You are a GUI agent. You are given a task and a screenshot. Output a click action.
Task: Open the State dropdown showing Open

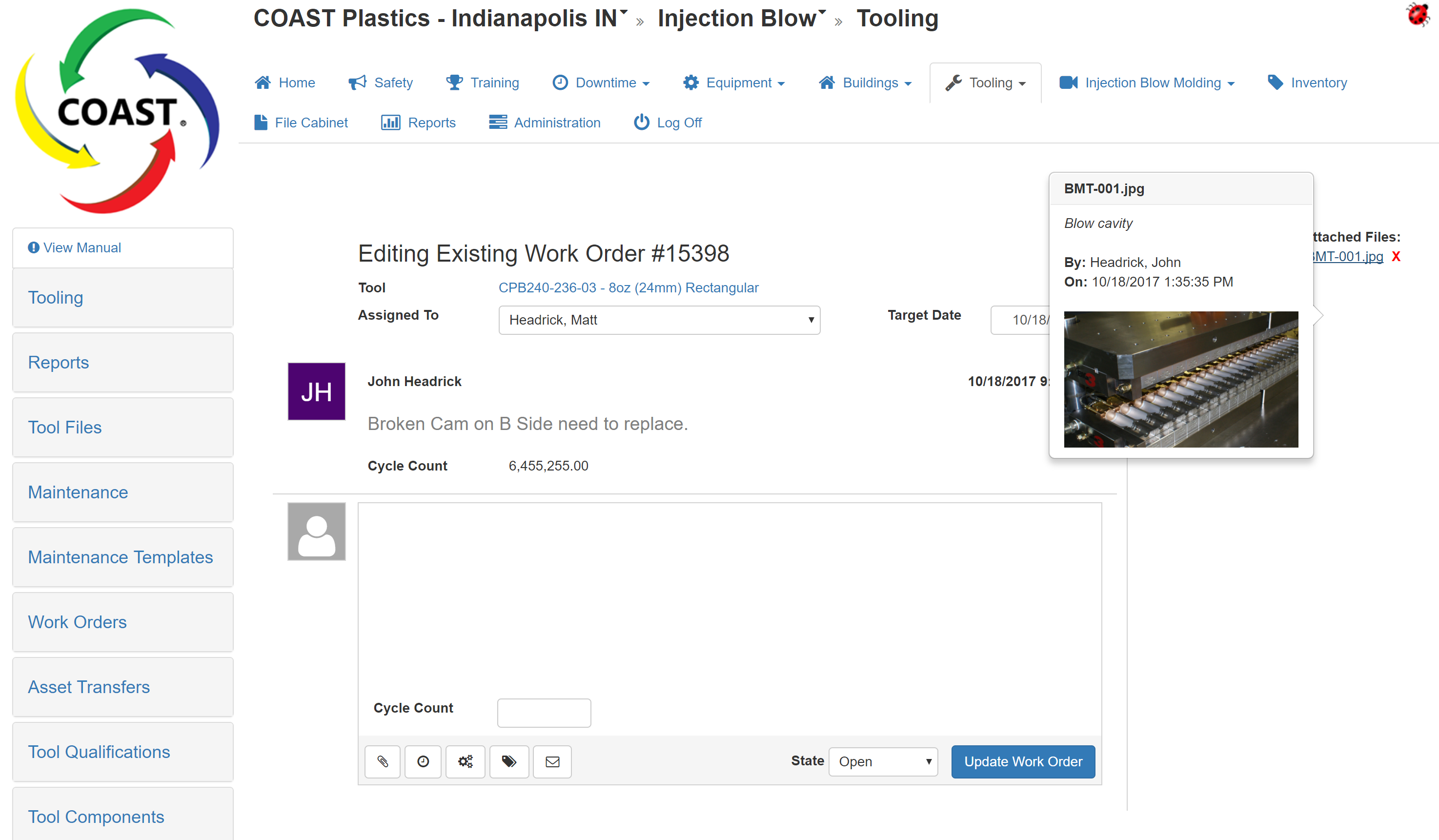(883, 761)
